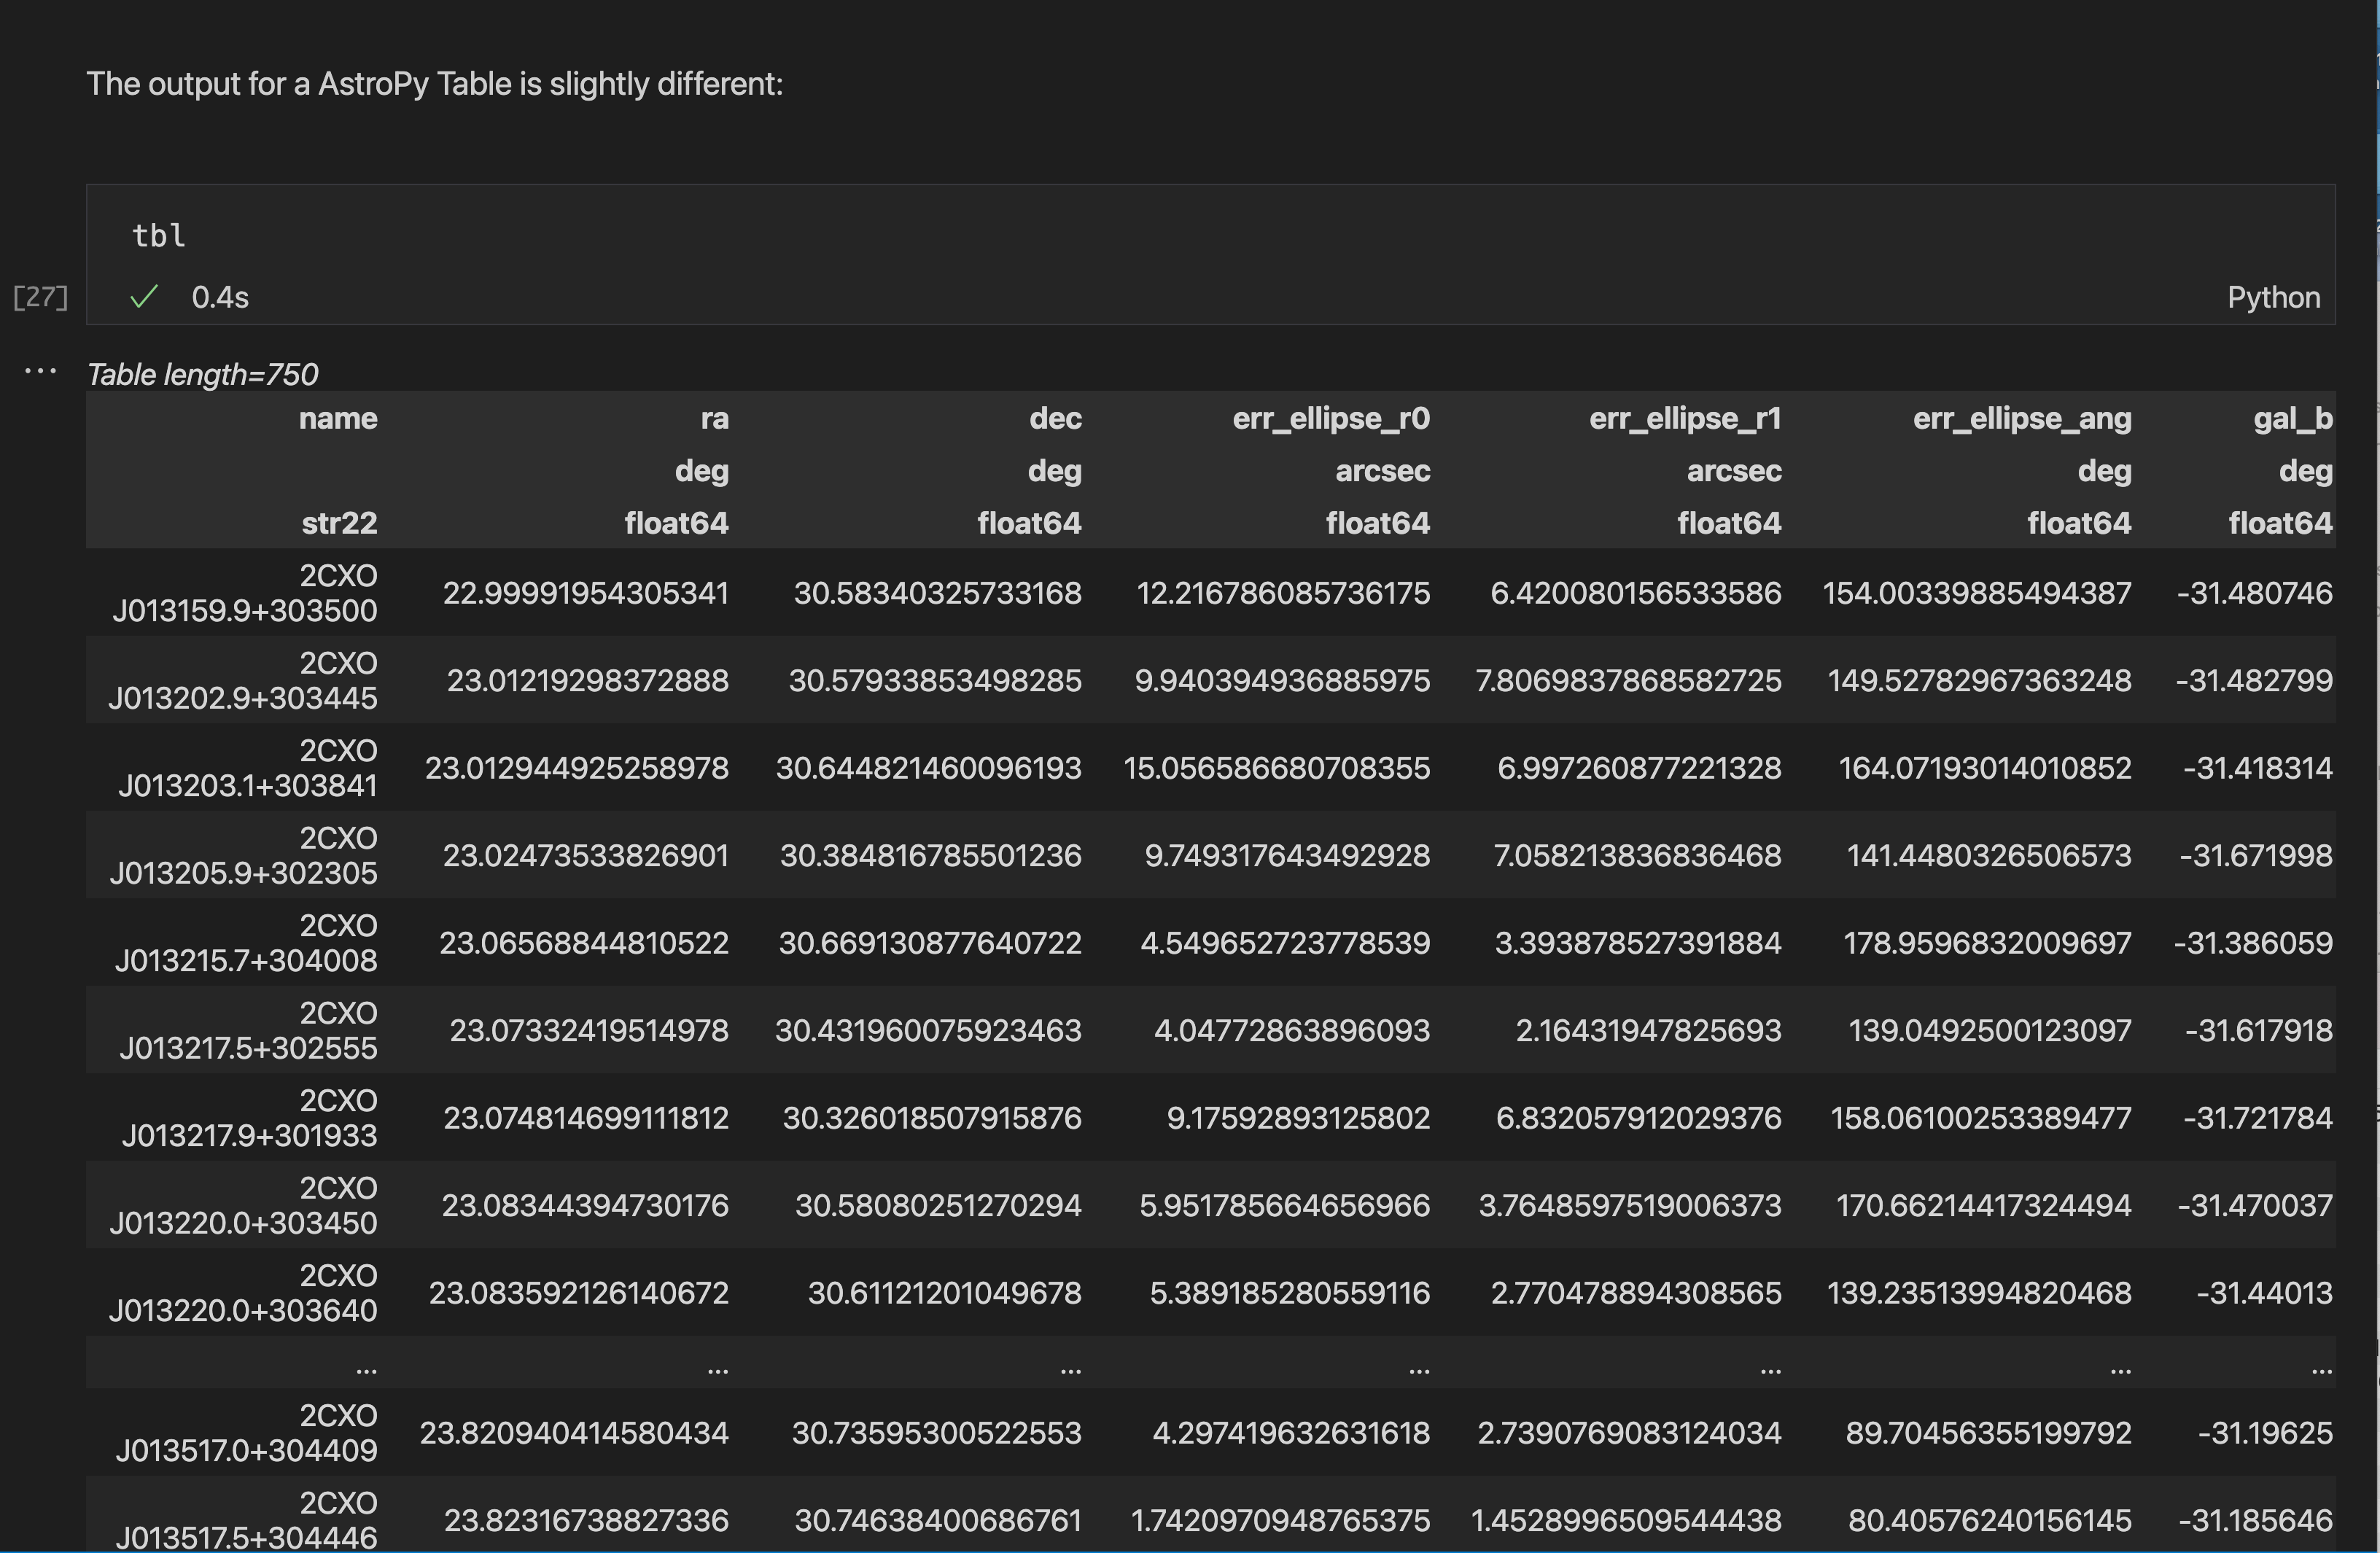Click the str22 dtype label

pos(339,523)
